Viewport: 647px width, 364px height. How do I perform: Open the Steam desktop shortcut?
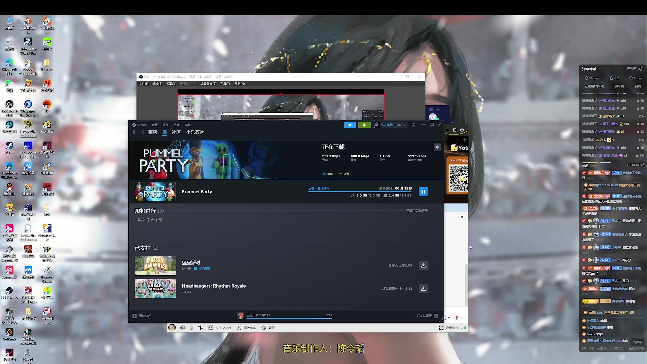tap(9, 147)
